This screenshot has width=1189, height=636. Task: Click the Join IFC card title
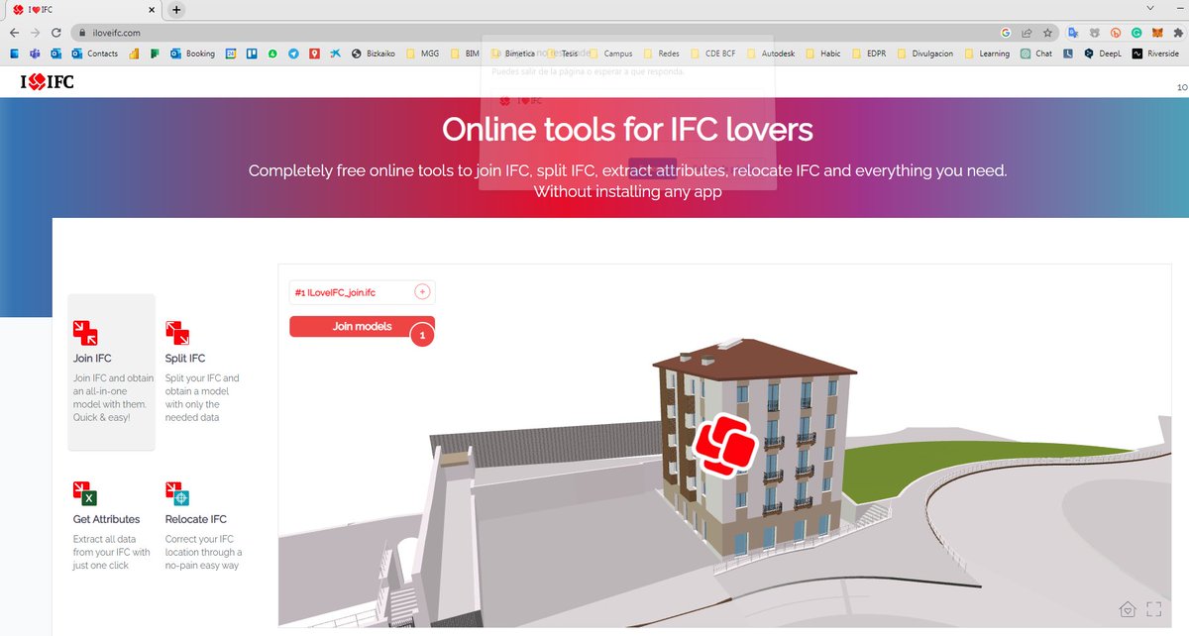point(92,359)
